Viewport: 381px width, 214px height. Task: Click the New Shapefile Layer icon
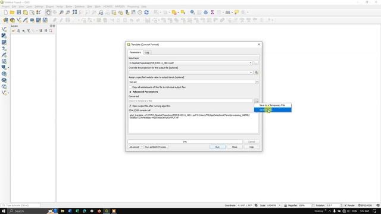(x=18, y=20)
